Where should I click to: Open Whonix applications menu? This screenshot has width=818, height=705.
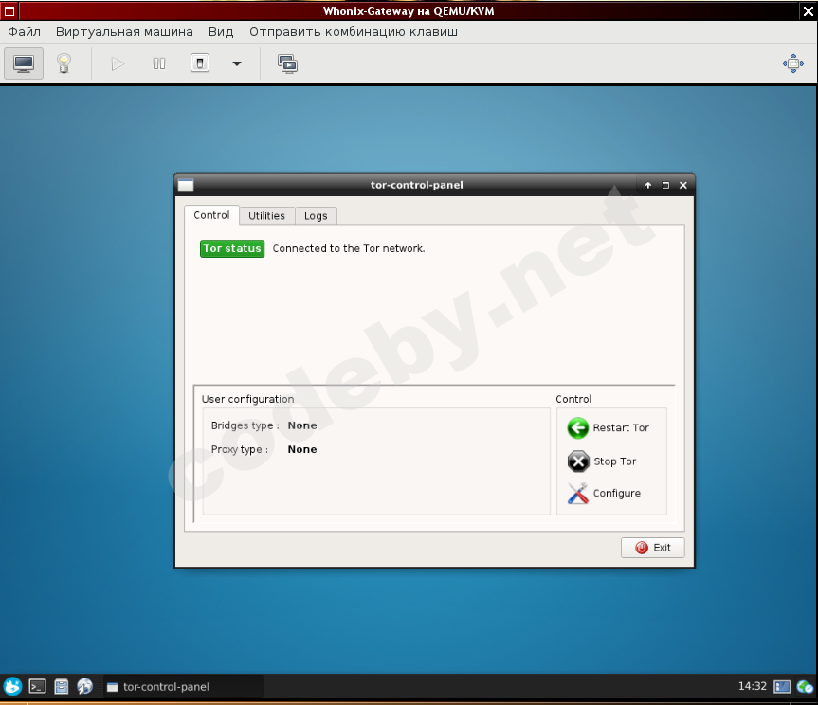(12, 686)
